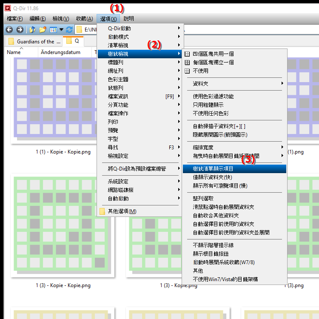The image size is (319, 319).
Task: Open the 檢視設定 submenu
Action: [140, 156]
